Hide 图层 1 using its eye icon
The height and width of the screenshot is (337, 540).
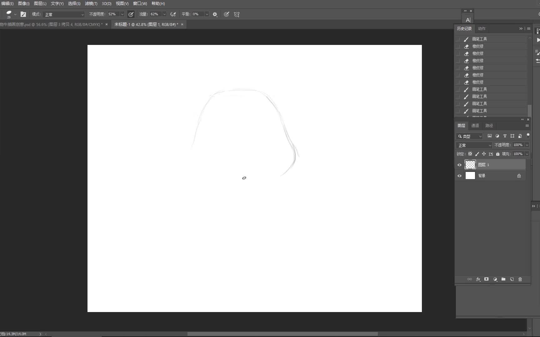(x=459, y=165)
